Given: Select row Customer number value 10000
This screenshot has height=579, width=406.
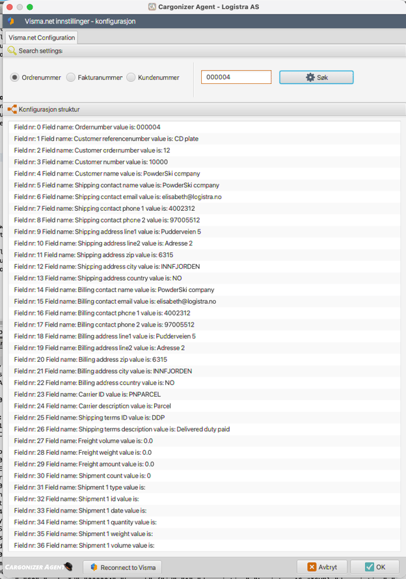Looking at the screenshot, I should pos(204,162).
